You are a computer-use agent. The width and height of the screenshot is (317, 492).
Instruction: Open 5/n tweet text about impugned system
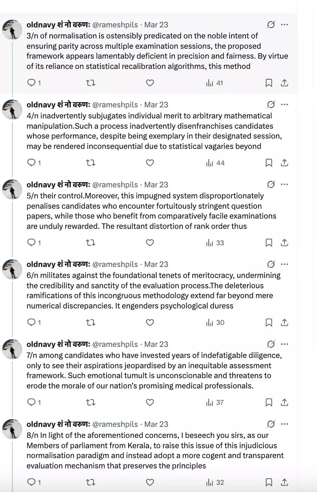tap(151, 211)
